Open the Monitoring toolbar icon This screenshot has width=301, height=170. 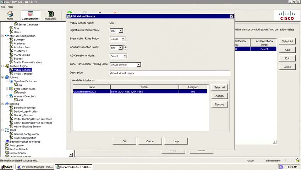[x=50, y=15]
